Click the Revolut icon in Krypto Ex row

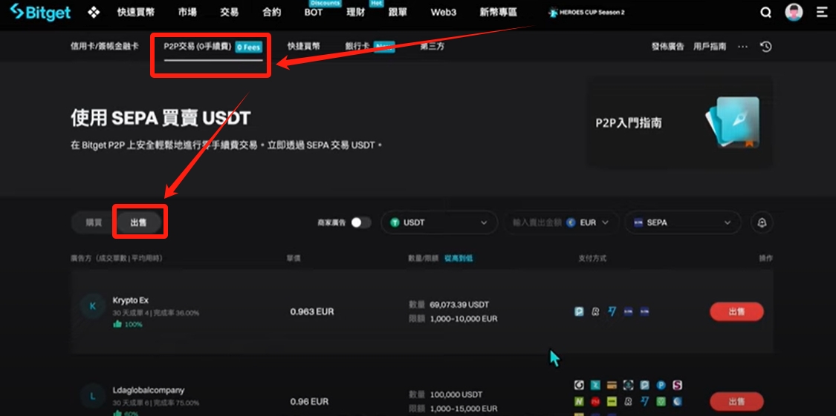(595, 311)
